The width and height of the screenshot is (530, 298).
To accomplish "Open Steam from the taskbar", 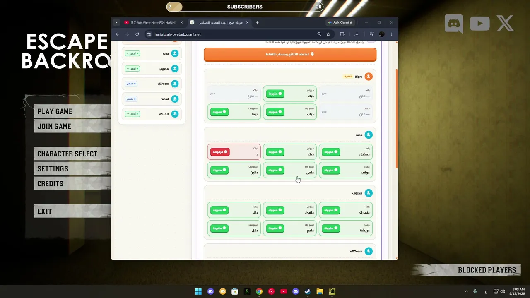I will 308,291.
